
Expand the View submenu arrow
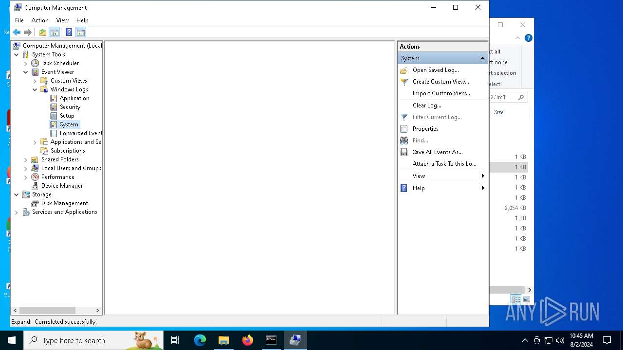[x=483, y=176]
